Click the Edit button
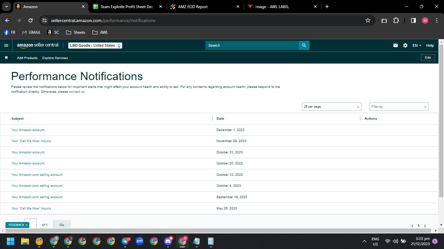The height and width of the screenshot is (249, 444). click(x=428, y=58)
